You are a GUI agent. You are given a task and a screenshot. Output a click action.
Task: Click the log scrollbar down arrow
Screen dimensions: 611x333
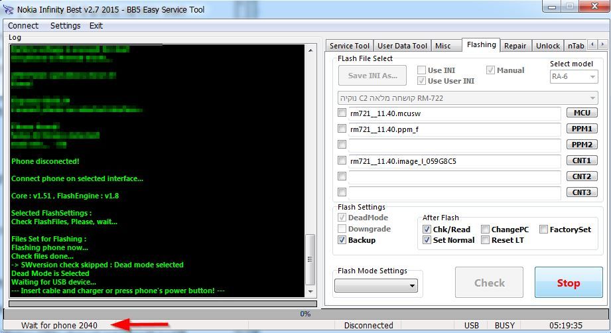tap(310, 291)
